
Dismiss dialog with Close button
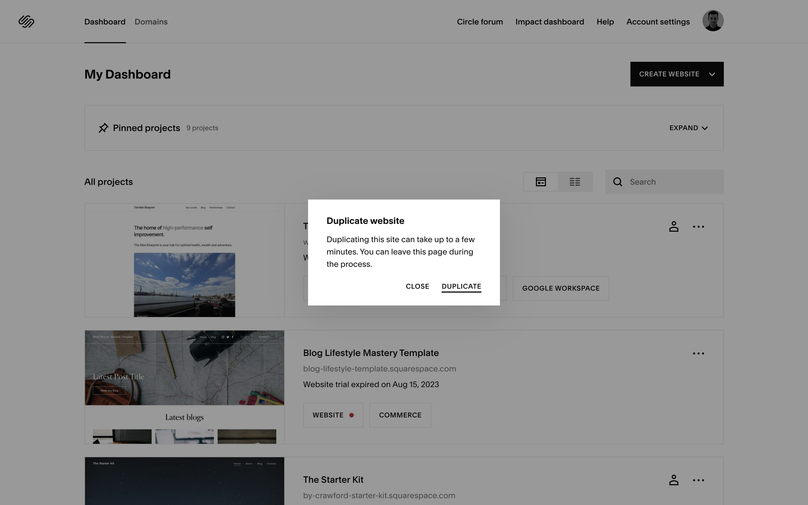(x=417, y=286)
